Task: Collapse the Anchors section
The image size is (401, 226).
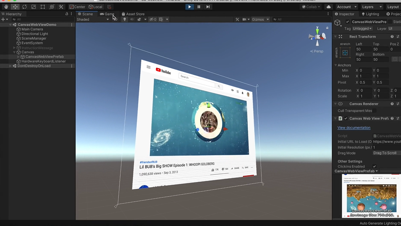Action: point(336,65)
